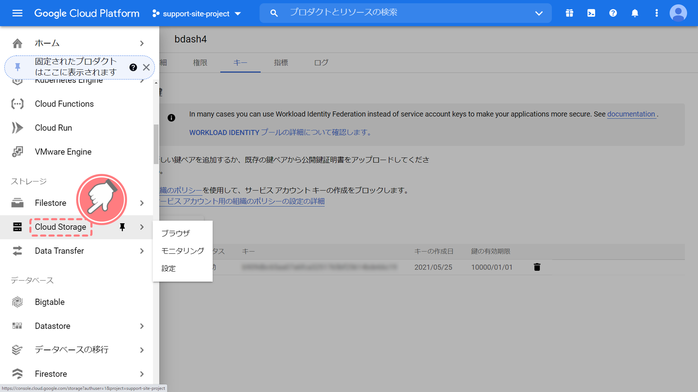Click the Firestore icon
This screenshot has height=392, width=698.
(x=17, y=374)
